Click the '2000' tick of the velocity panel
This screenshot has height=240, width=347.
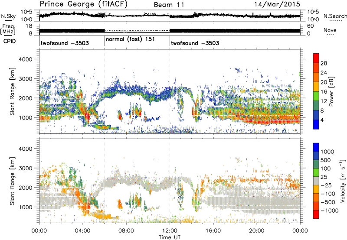click(x=25, y=188)
